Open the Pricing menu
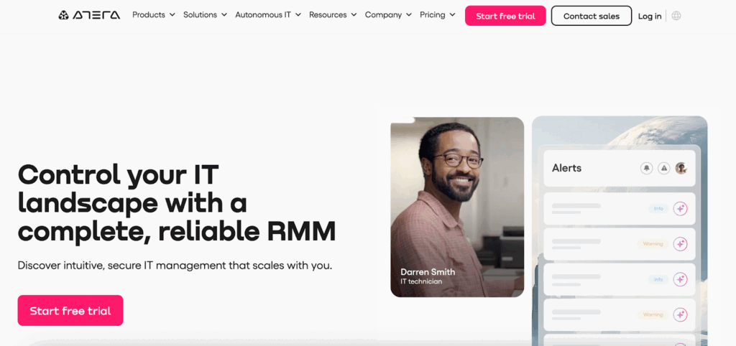 [x=438, y=15]
